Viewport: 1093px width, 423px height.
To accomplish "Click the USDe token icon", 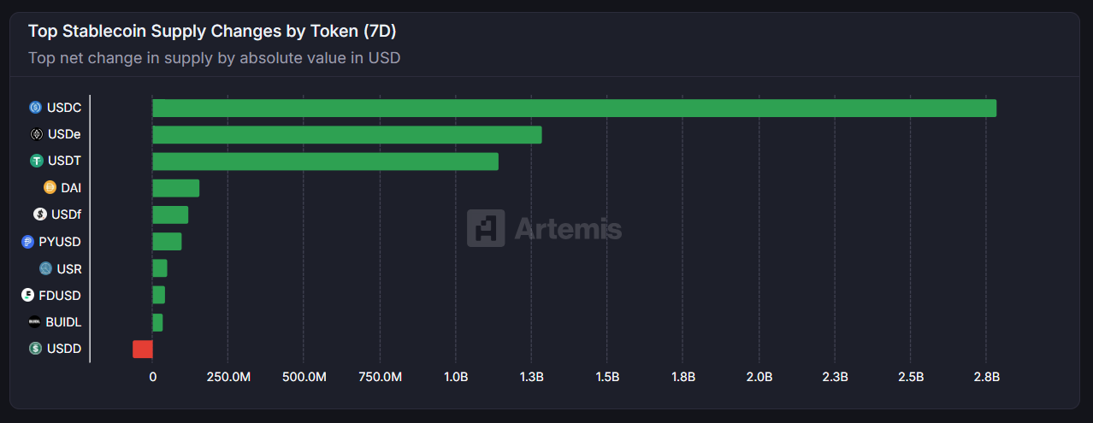I will (37, 134).
